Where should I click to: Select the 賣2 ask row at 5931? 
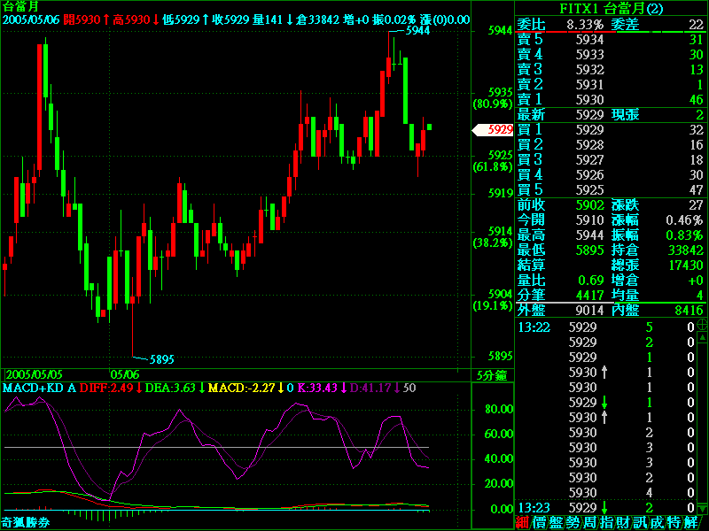point(611,84)
